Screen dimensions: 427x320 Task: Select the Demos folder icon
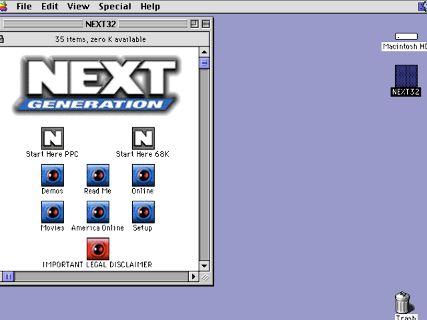tap(53, 175)
